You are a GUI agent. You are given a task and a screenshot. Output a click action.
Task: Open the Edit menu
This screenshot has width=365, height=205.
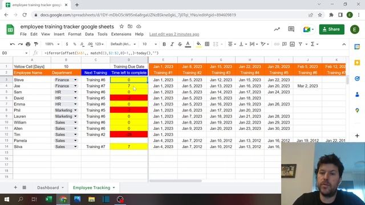(x=34, y=34)
